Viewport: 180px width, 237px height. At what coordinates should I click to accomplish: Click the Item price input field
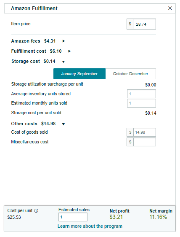(x=144, y=24)
